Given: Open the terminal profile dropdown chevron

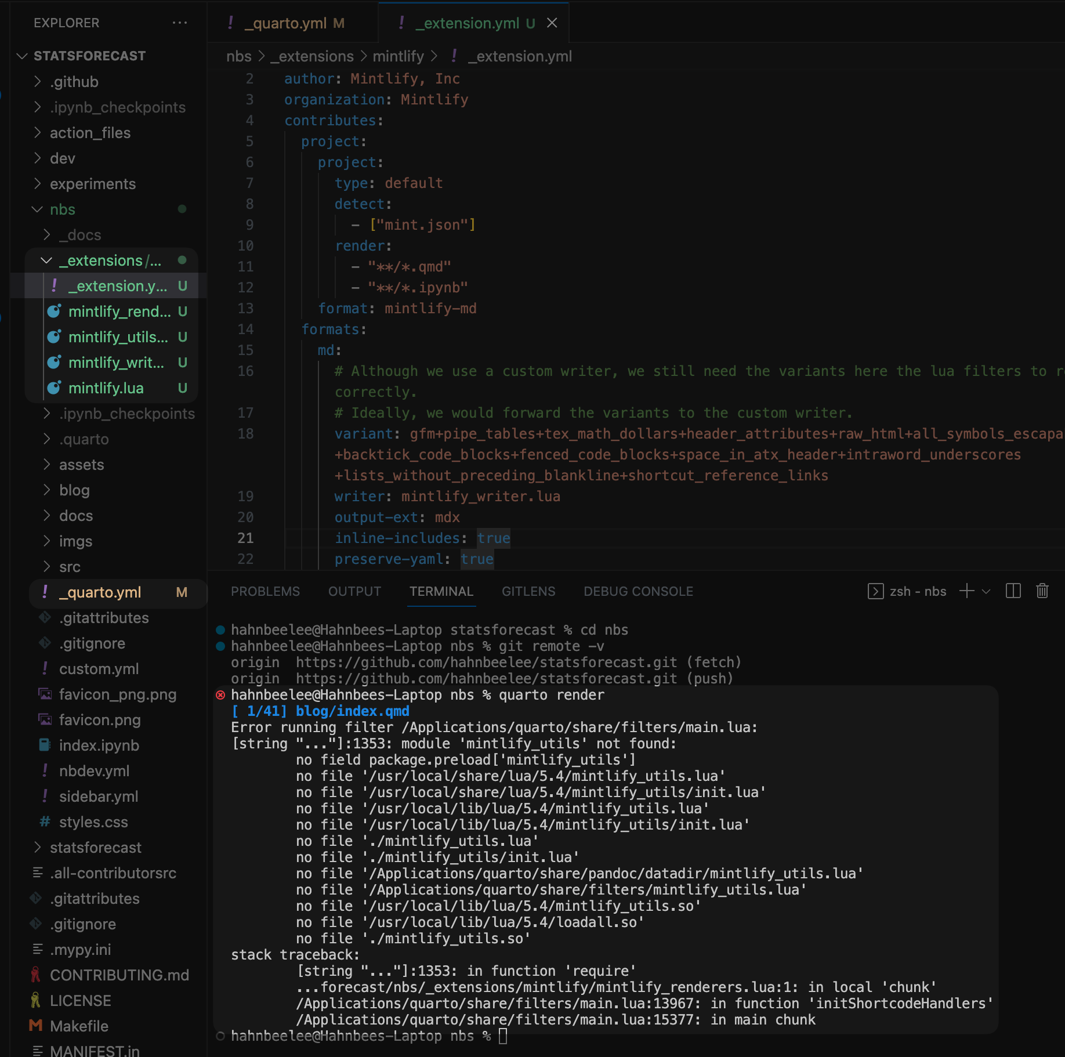Looking at the screenshot, I should (985, 591).
